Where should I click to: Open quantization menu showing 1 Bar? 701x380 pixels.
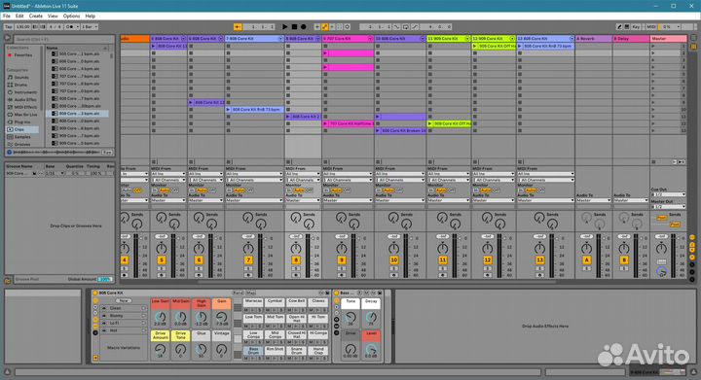point(89,27)
